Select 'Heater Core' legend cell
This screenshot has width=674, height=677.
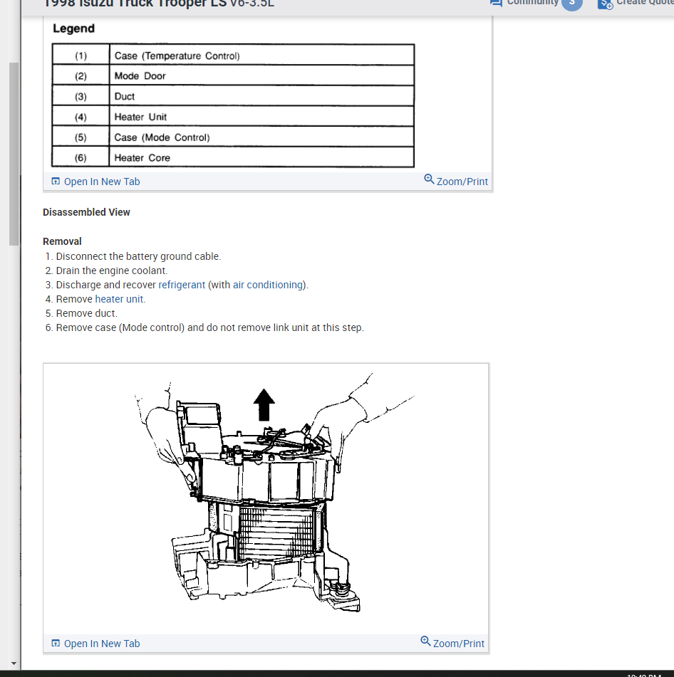(261, 157)
